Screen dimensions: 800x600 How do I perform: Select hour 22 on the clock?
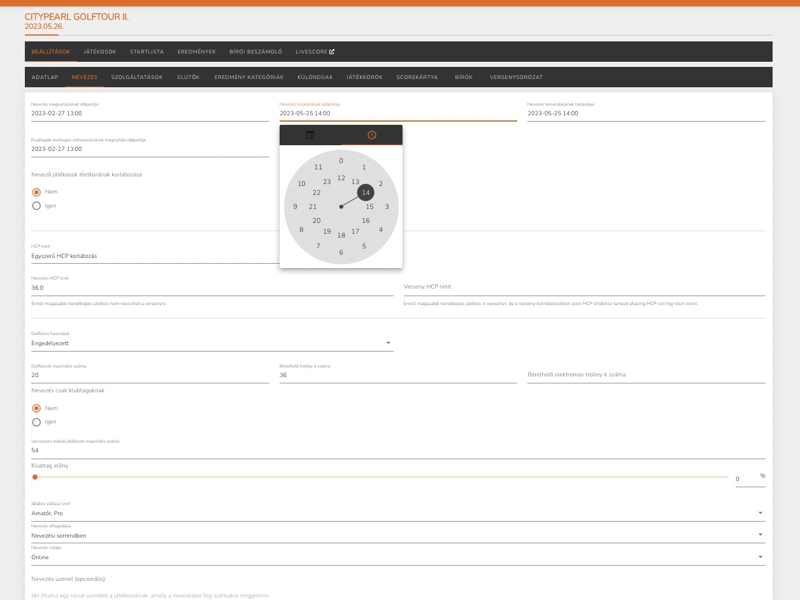pos(317,192)
